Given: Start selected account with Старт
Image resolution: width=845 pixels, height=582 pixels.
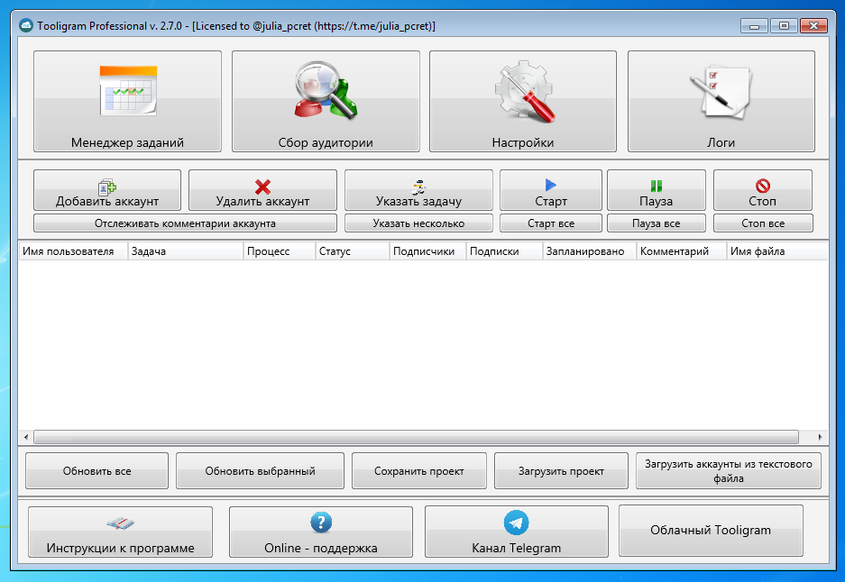Looking at the screenshot, I should pyautogui.click(x=551, y=190).
